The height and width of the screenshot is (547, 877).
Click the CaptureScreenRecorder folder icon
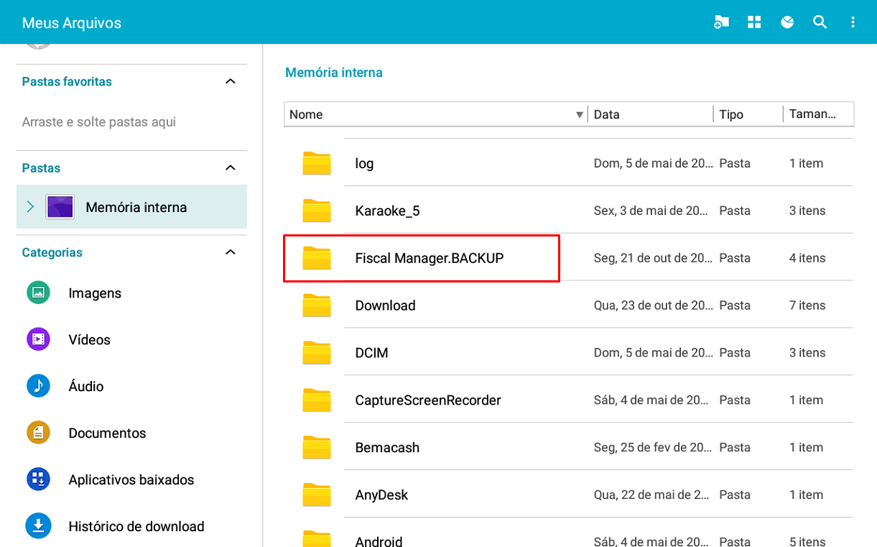point(317,400)
